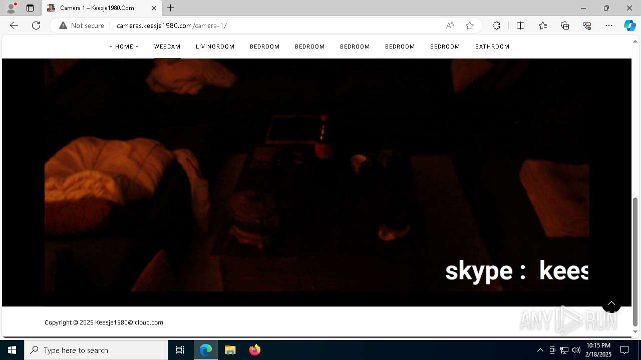
Task: Open the Favorites list
Action: [x=543, y=25]
